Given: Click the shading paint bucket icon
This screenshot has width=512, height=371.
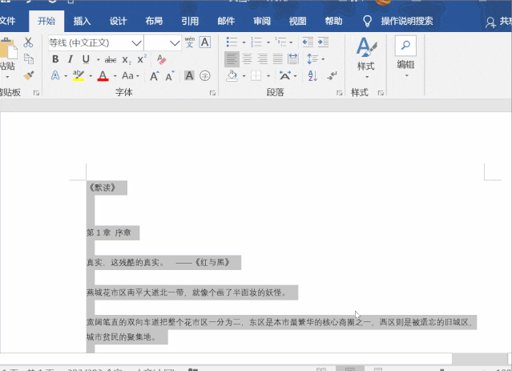Looking at the screenshot, I should (x=232, y=76).
